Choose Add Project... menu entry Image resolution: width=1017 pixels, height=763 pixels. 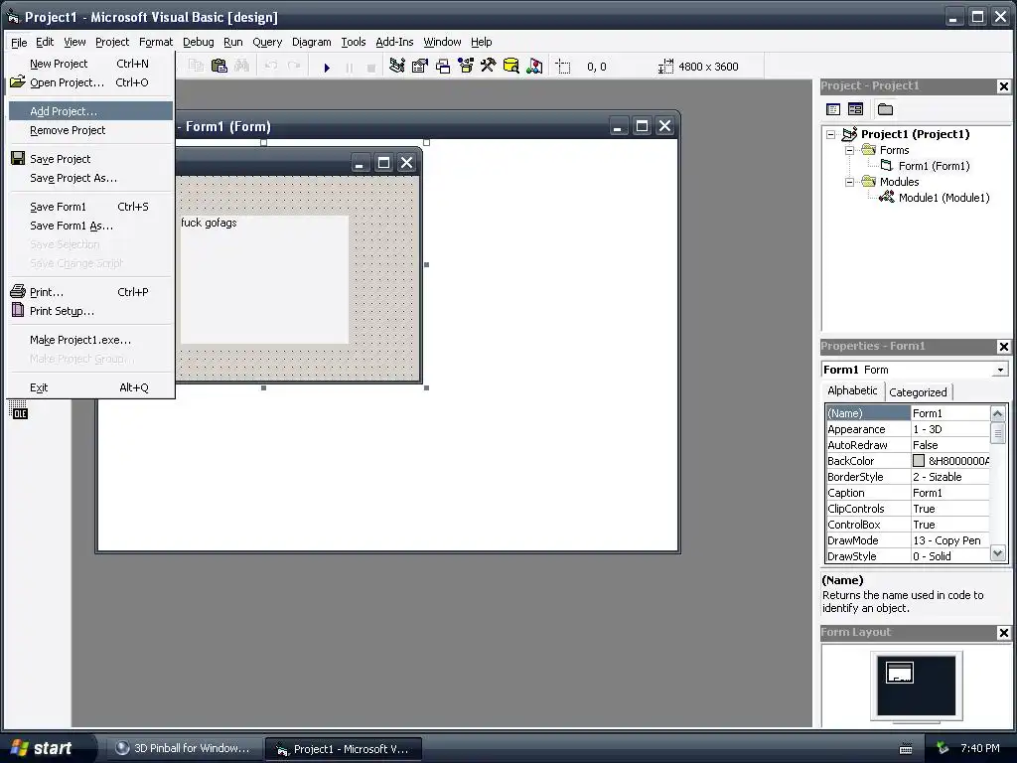tap(90, 111)
